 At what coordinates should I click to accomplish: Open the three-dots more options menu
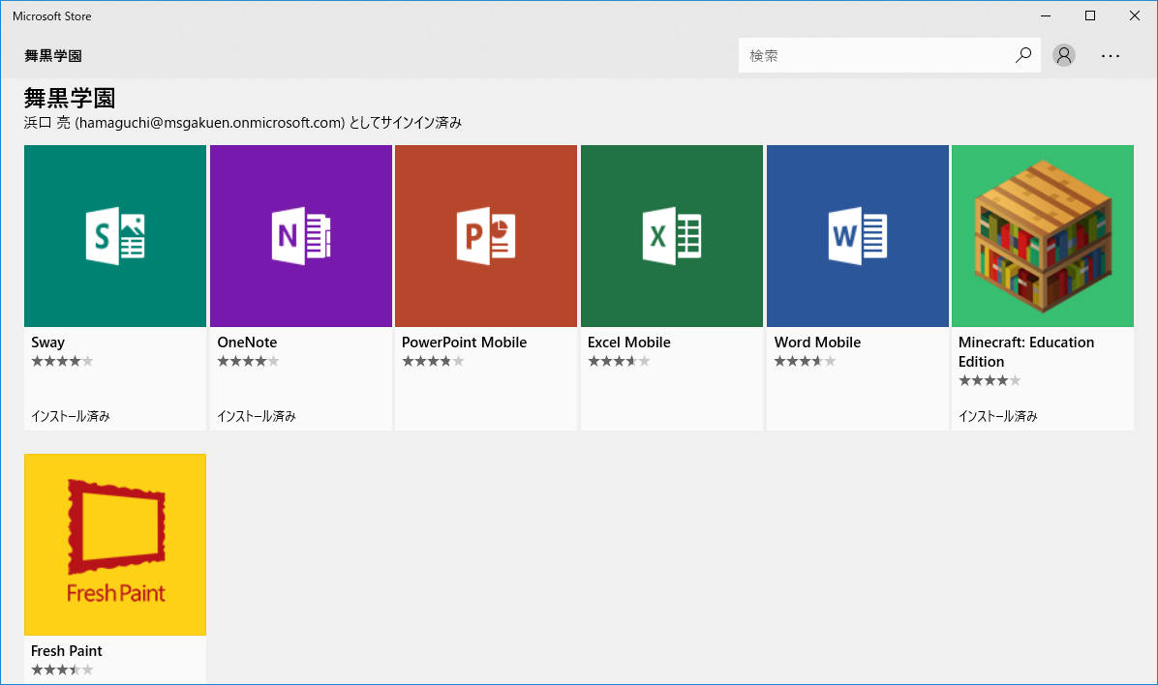point(1111,55)
